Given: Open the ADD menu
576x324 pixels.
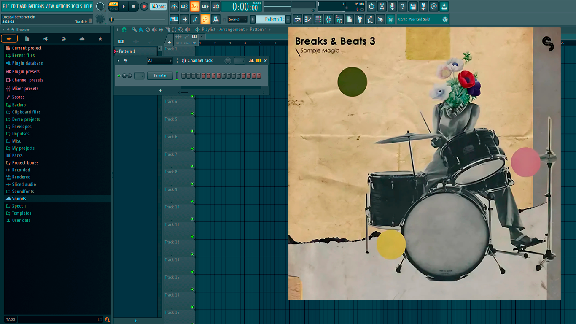Looking at the screenshot, I should 23,6.
